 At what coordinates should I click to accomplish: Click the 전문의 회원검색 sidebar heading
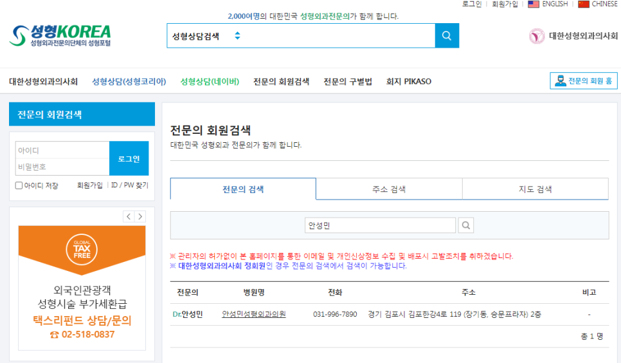(82, 115)
